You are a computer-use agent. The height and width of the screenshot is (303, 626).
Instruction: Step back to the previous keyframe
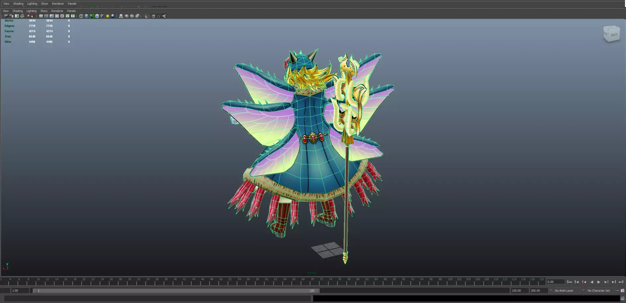click(584, 282)
